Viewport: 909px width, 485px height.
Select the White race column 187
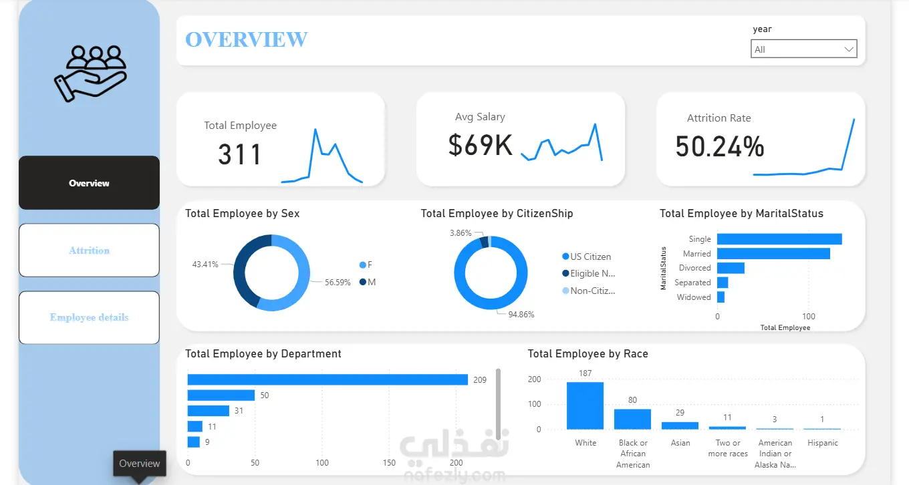585,406
